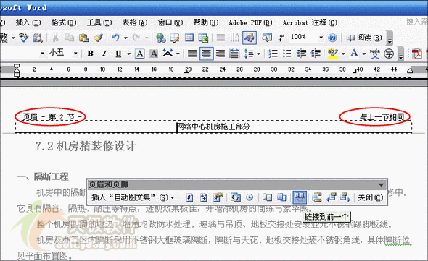Toggle Show/Hide Document Text icon
The height and width of the screenshot is (261, 428).
(281, 197)
